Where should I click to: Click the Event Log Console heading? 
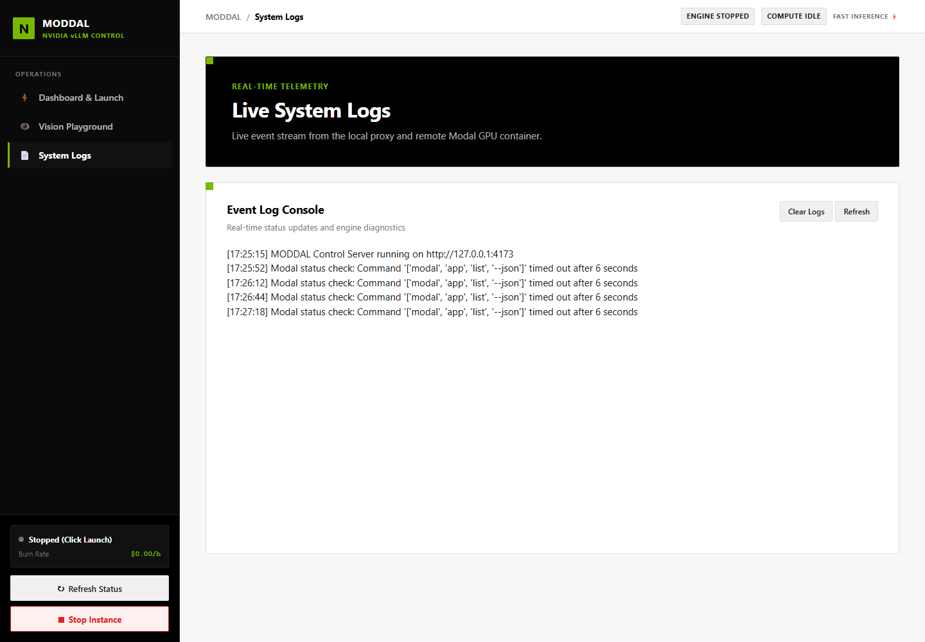click(x=276, y=210)
